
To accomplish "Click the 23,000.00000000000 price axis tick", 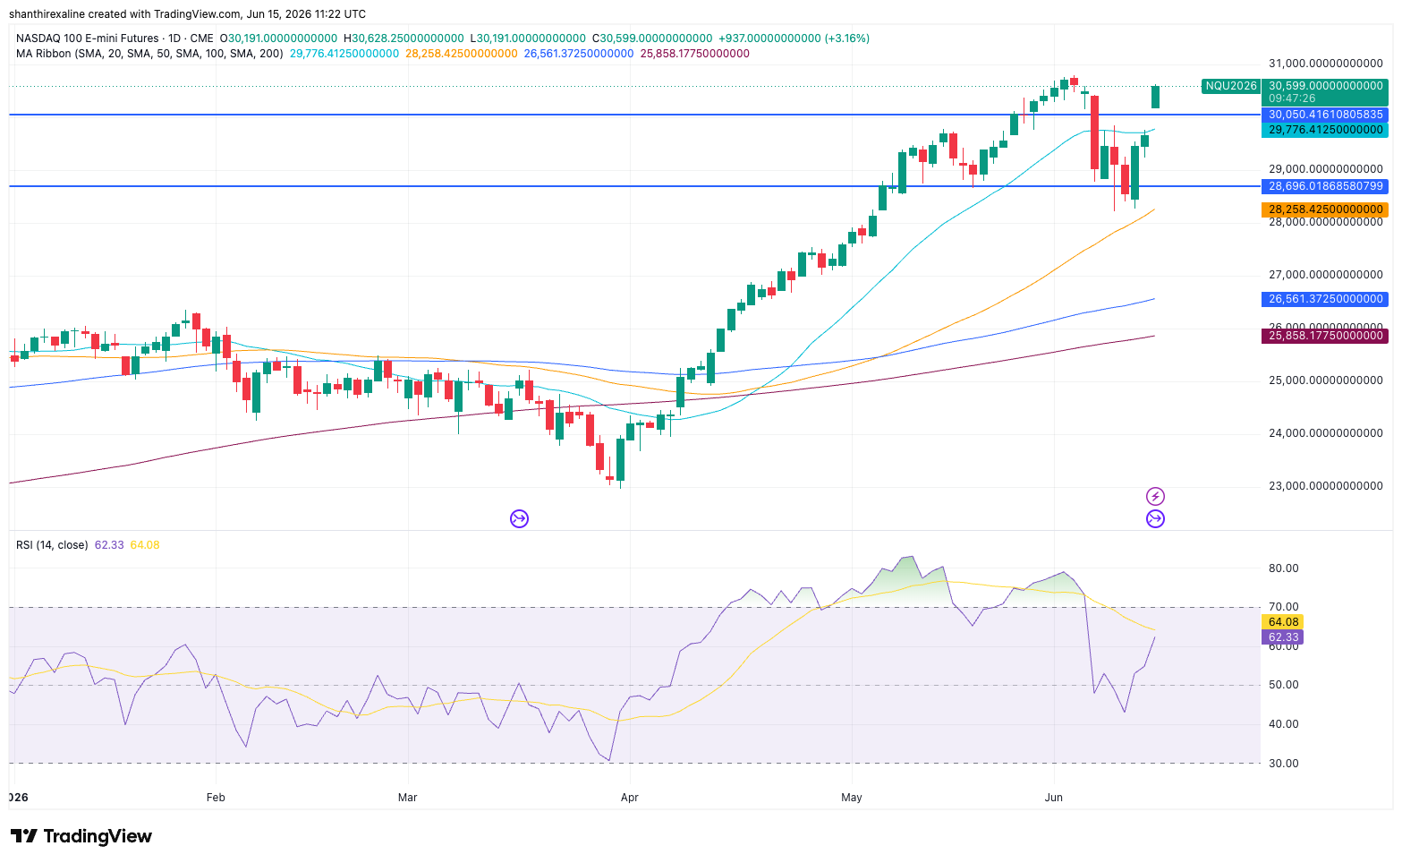I will (x=1326, y=486).
